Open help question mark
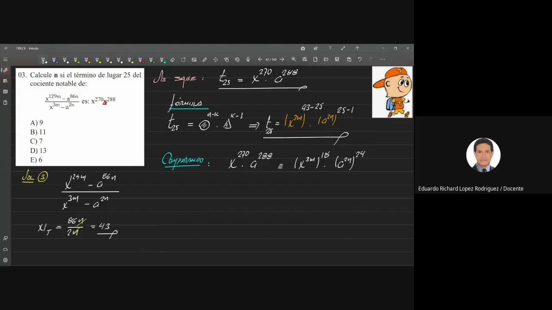The image size is (552, 310). tap(330, 48)
